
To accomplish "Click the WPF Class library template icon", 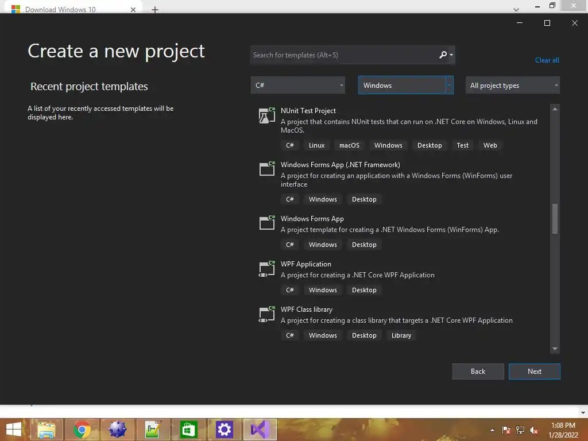I will pos(267,314).
